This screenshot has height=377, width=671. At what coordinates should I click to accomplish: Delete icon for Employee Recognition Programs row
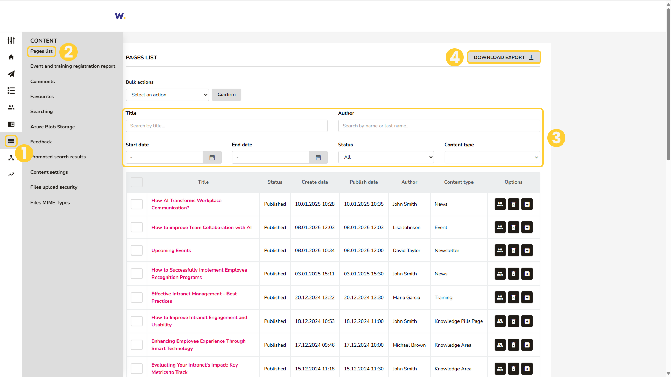point(513,274)
